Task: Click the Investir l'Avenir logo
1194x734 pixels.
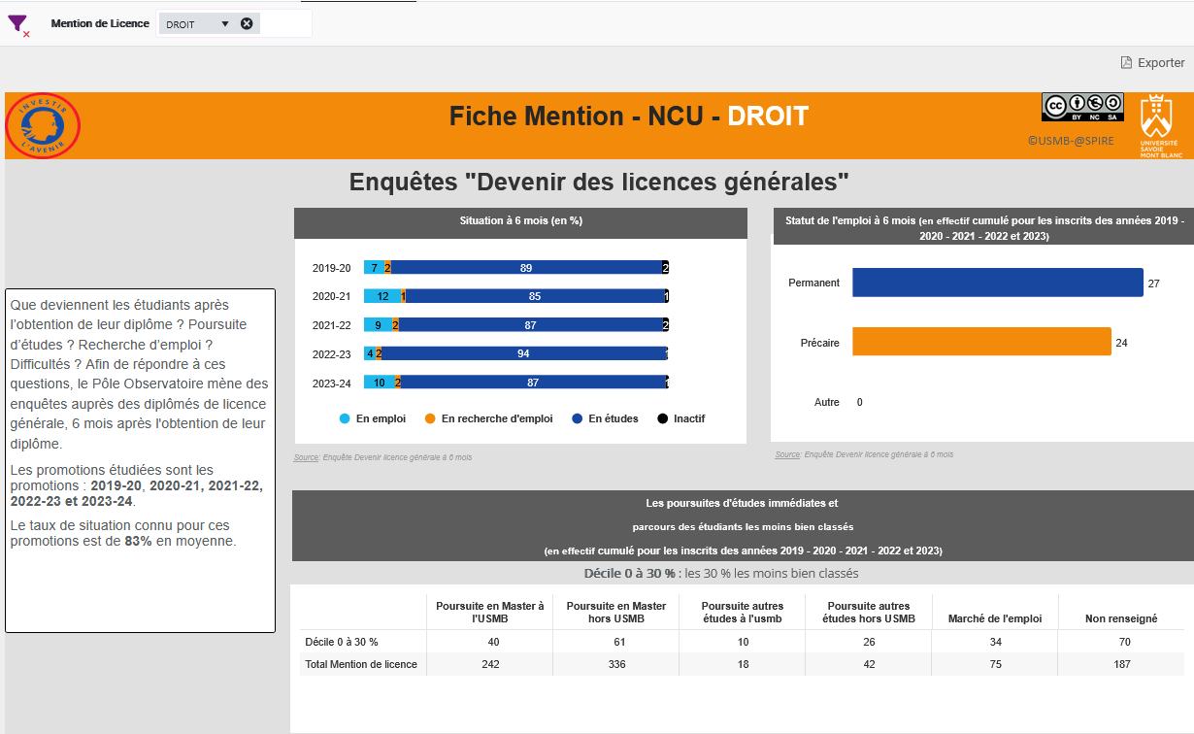Action: tap(43, 125)
